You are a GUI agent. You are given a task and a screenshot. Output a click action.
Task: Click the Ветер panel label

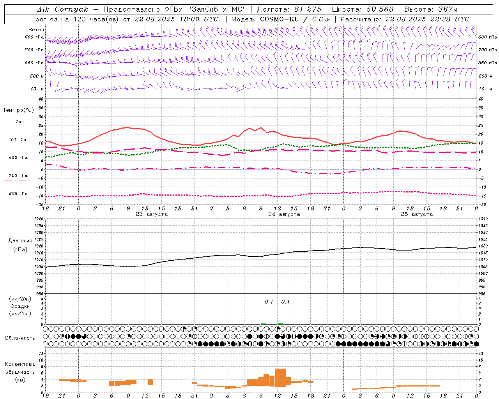pos(36,30)
